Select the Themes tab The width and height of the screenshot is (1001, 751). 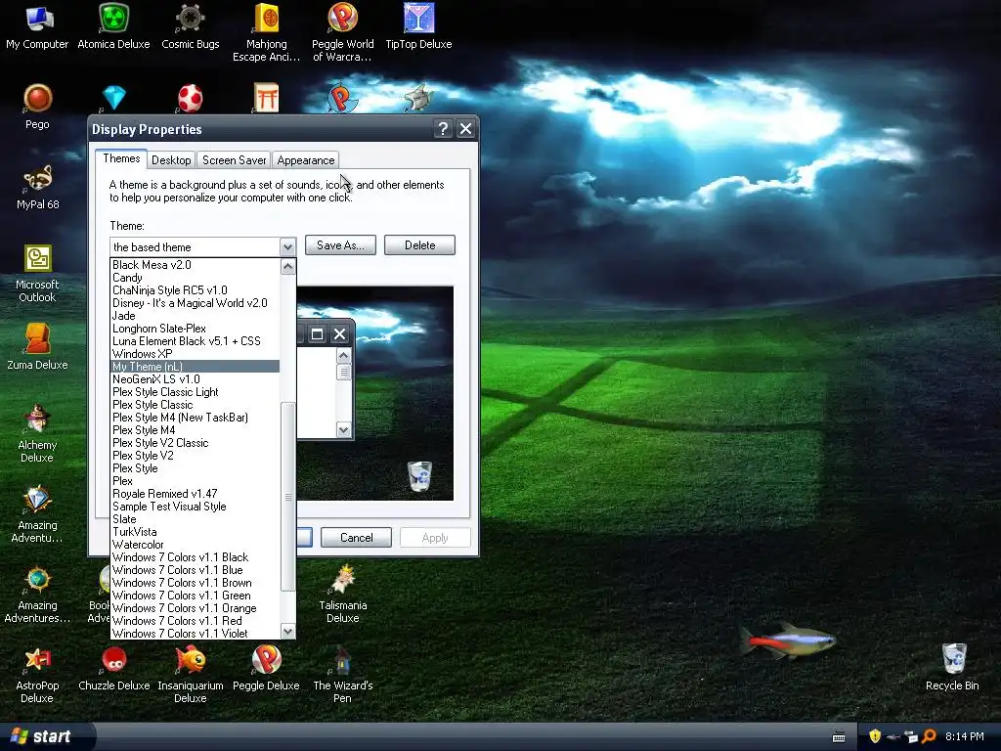(121, 159)
